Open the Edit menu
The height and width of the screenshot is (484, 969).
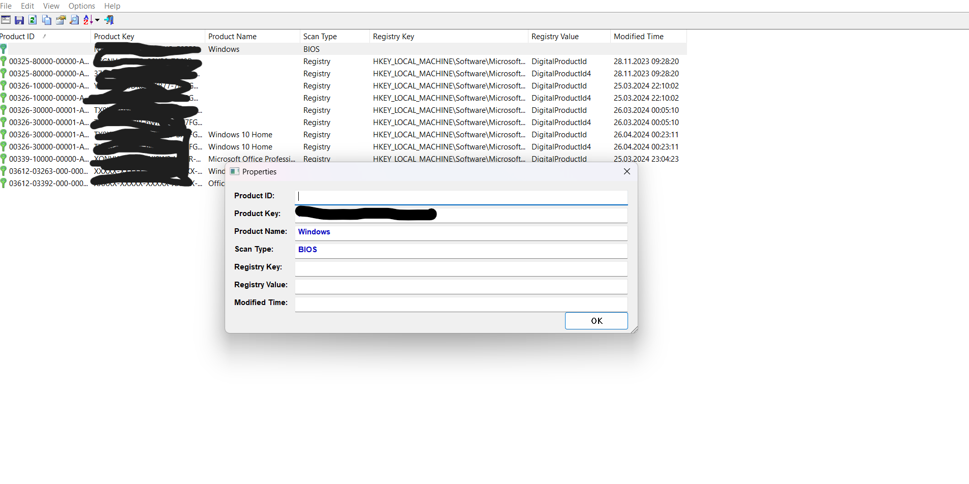27,6
